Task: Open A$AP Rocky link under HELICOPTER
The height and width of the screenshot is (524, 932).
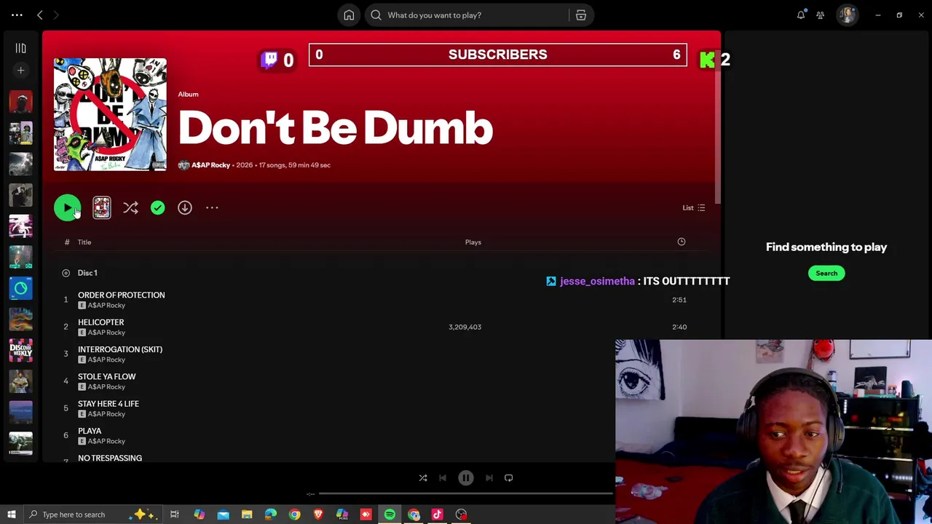Action: [106, 333]
